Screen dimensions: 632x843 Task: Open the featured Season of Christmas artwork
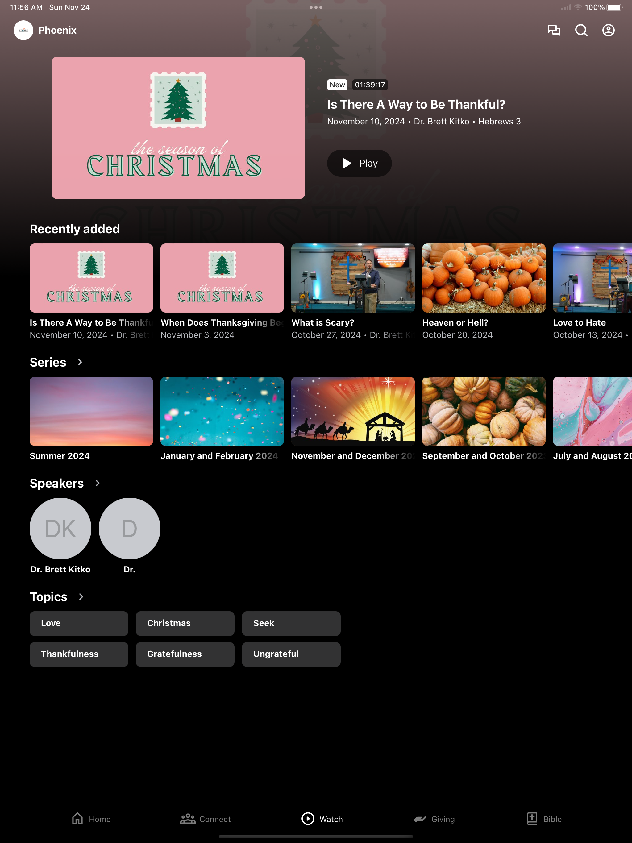tap(178, 128)
